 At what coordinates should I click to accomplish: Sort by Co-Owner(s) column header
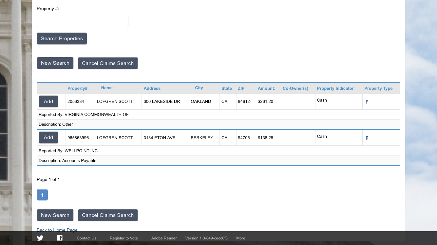(x=295, y=89)
